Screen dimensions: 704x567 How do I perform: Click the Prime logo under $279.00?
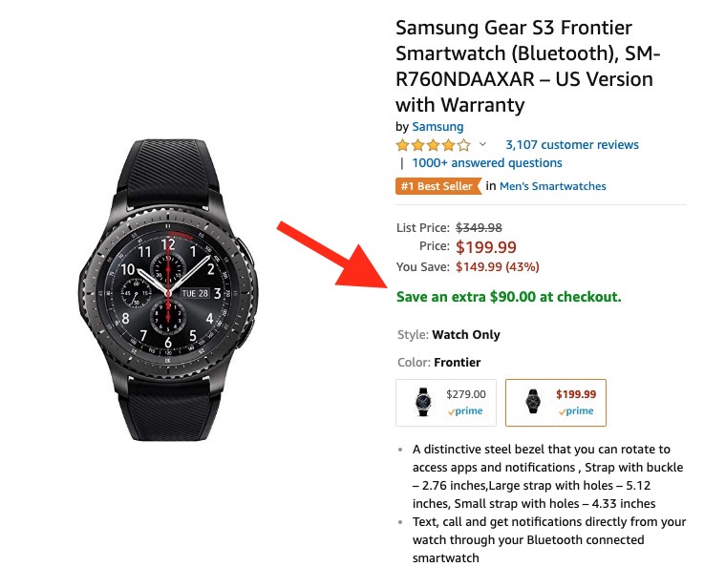click(466, 411)
